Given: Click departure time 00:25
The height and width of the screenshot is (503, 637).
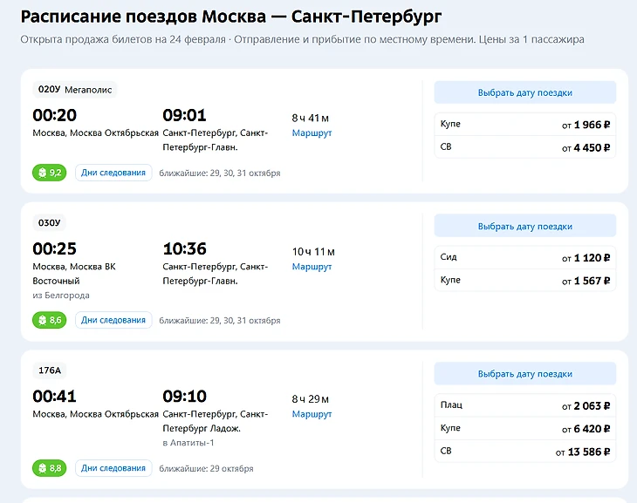Looking at the screenshot, I should pos(54,248).
